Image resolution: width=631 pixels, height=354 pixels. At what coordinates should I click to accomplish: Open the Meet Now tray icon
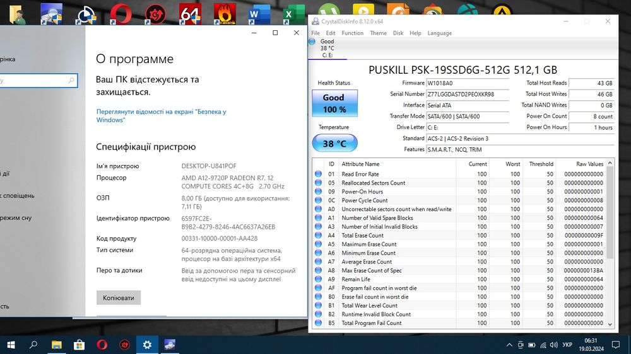[521, 345]
